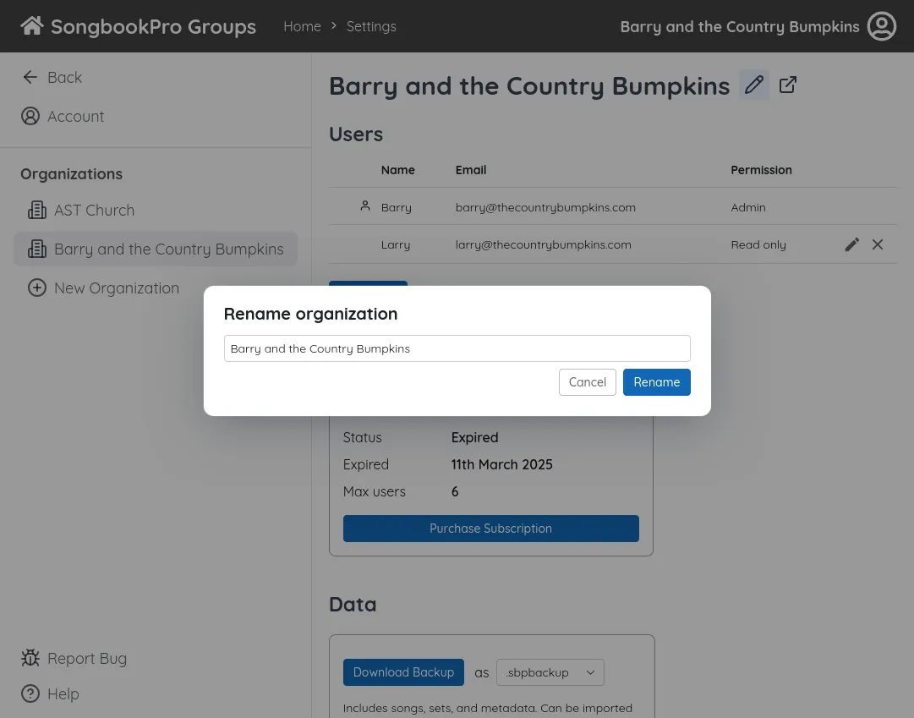Click the home icon in the top navigation bar

pyautogui.click(x=31, y=25)
